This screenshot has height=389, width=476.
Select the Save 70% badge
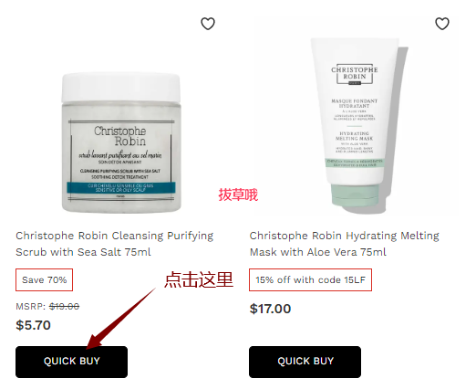44,279
